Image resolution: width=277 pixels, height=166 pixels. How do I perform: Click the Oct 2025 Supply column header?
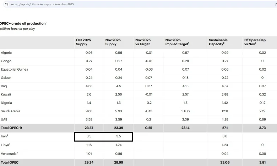coord(84,42)
